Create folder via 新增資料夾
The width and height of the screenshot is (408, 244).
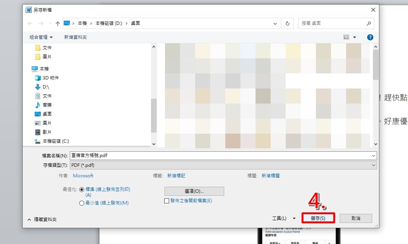[x=75, y=37]
